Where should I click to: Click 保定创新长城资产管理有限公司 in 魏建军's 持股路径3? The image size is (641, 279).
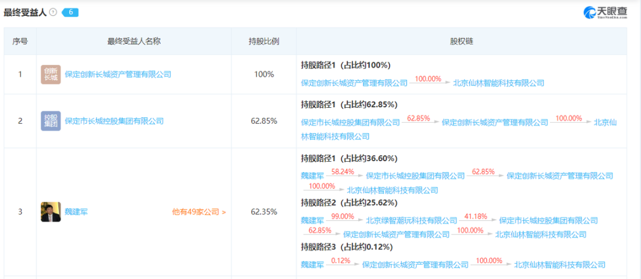[x=415, y=265]
